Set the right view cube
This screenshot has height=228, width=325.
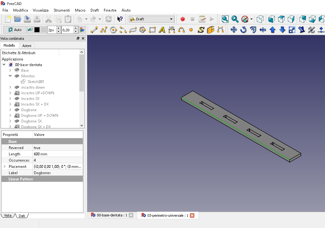coord(291,19)
